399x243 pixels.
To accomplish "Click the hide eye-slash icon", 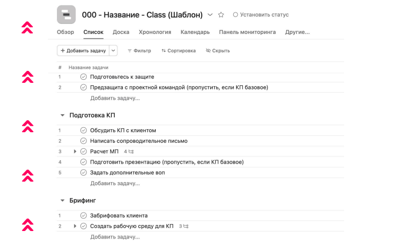I will tap(208, 50).
